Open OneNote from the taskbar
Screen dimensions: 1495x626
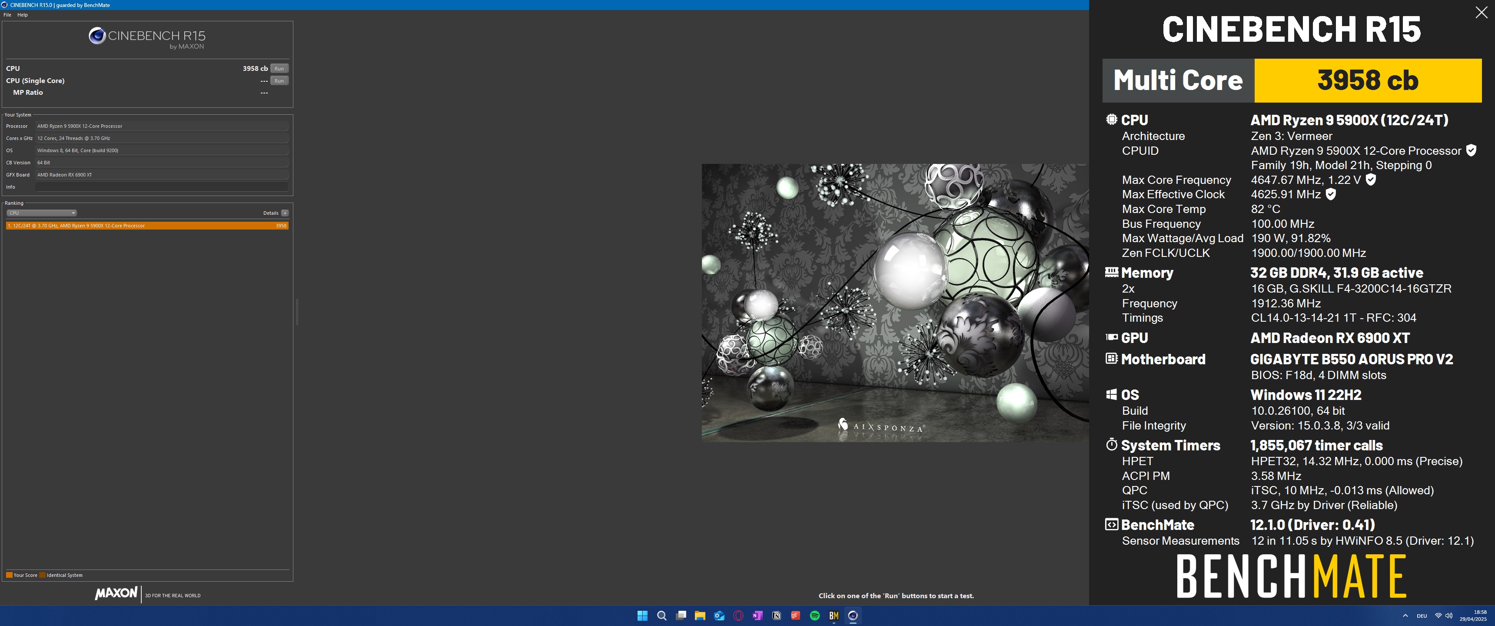(757, 616)
